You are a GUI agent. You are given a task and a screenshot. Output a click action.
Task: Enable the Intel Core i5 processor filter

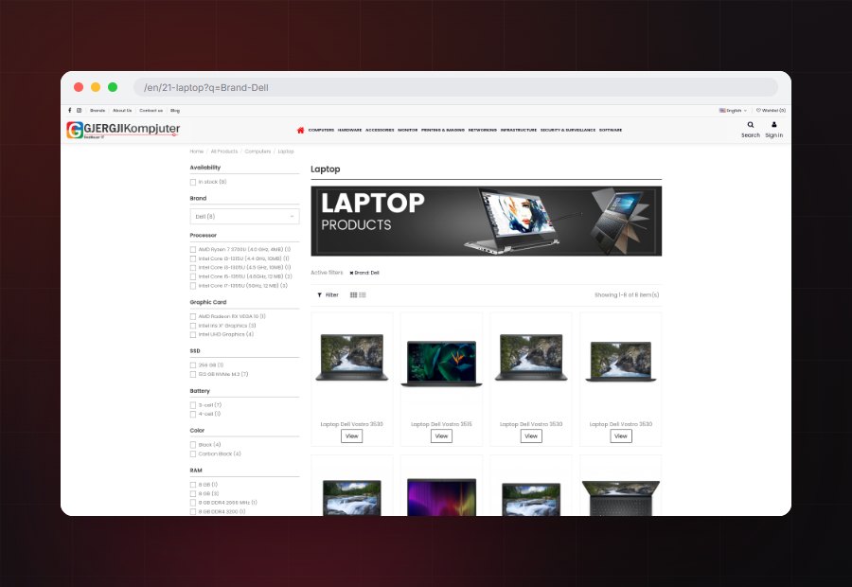point(193,276)
